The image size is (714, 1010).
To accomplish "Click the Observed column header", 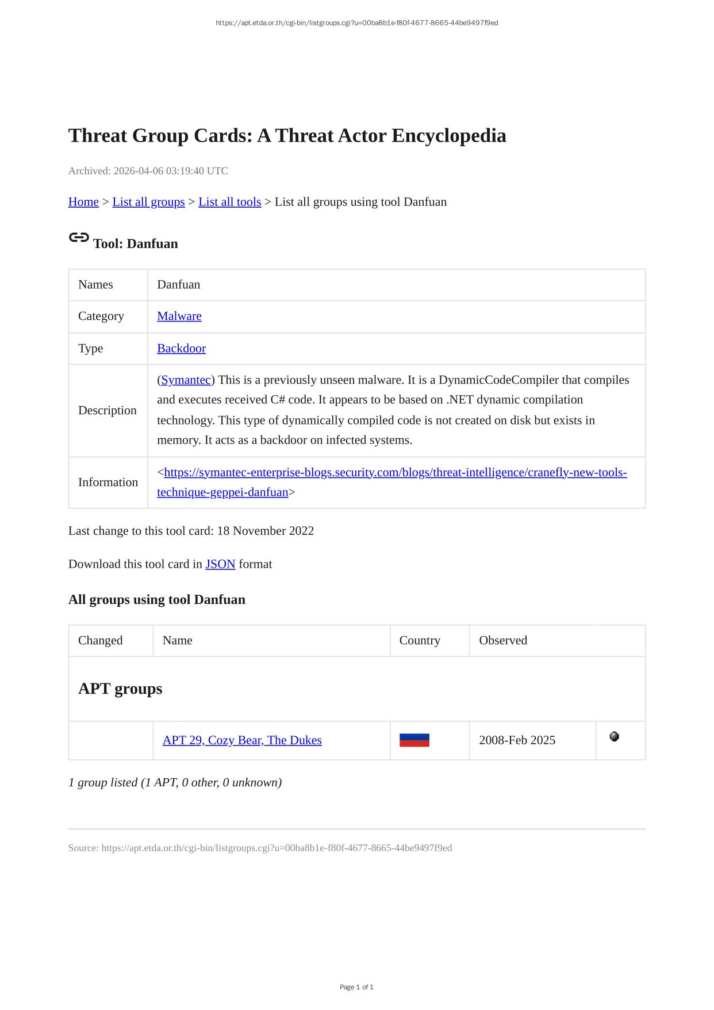I will tap(503, 640).
